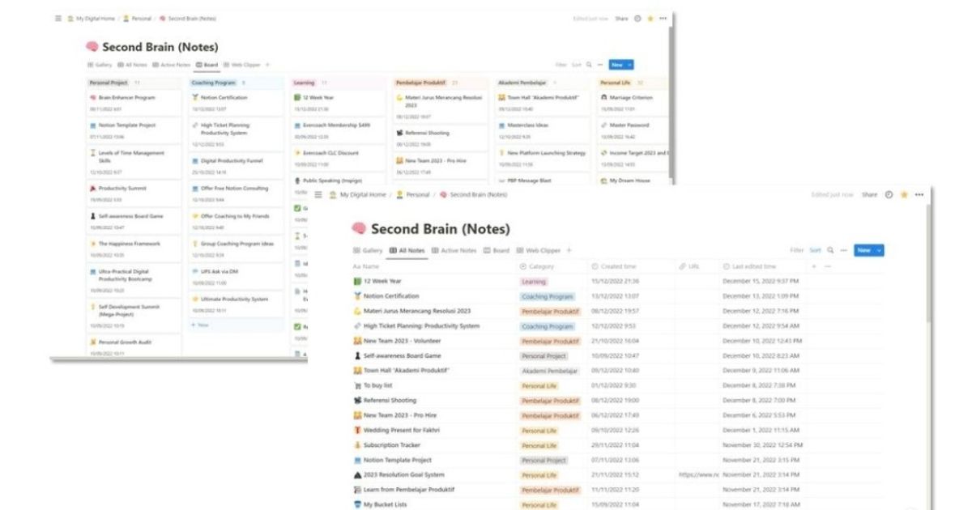Image resolution: width=972 pixels, height=510 pixels.
Task: Open the sidebar hamburger menu in All Notes window
Action: (318, 195)
